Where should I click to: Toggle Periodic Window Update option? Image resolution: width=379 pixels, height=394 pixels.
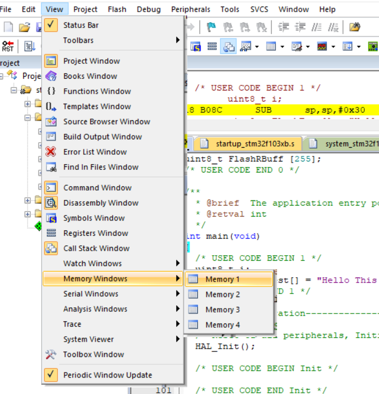tap(113, 375)
